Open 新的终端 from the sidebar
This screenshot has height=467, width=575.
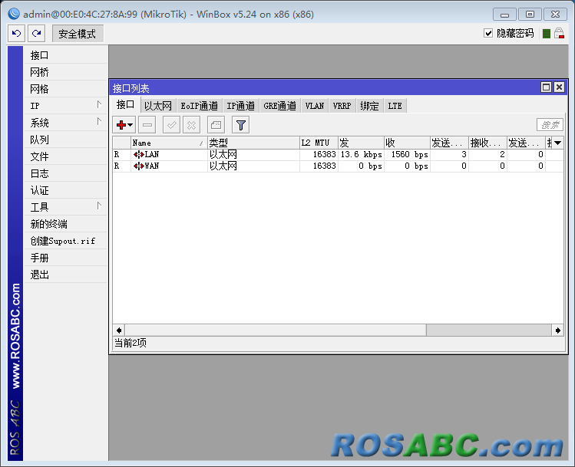[66, 224]
